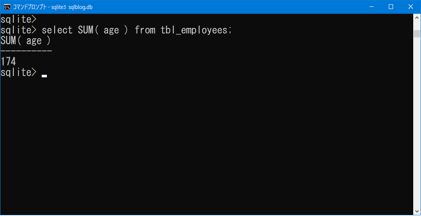
Task: Click the scrollbar up arrow
Action: [417, 18]
